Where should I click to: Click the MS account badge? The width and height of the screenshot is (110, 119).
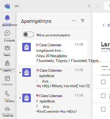pyautogui.click(x=17, y=6)
